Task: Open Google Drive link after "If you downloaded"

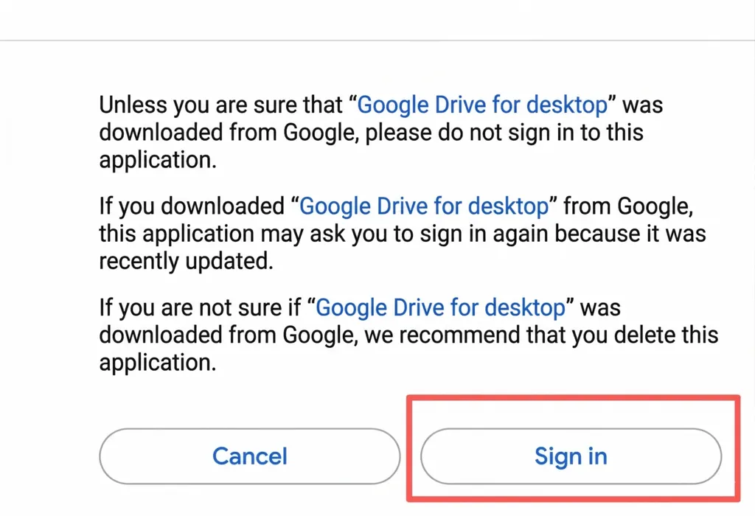Action: point(424,206)
